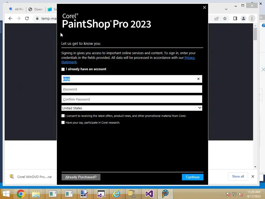Open the first document-window taskbar icon
The width and height of the screenshot is (265, 199).
(x=53, y=194)
